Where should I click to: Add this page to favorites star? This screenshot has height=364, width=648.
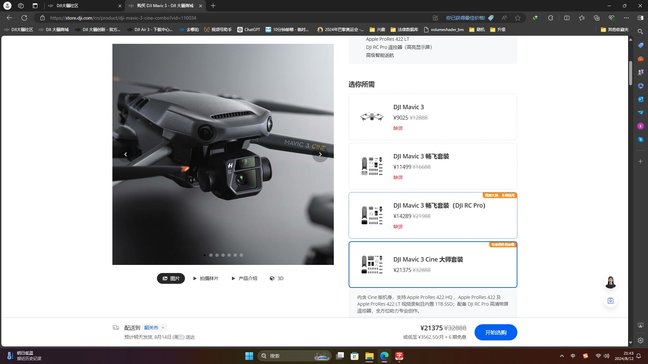click(x=518, y=18)
